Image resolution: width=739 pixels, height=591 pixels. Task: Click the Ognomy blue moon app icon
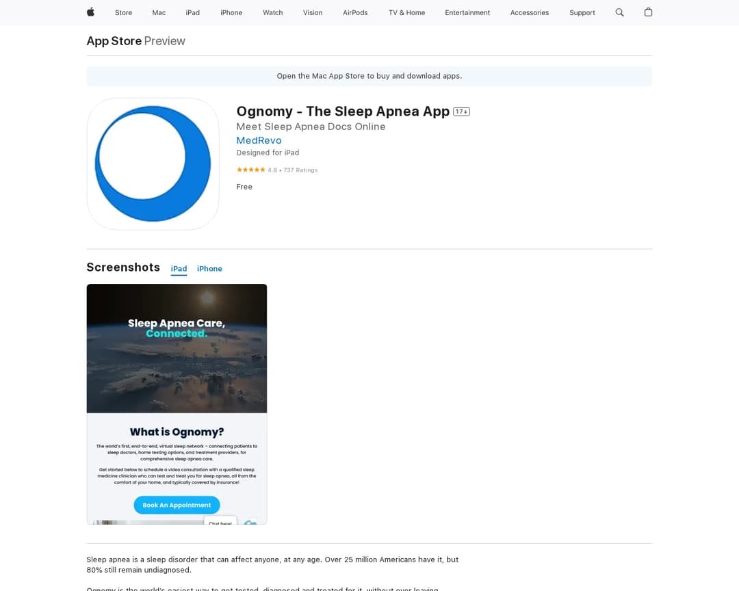pos(153,163)
